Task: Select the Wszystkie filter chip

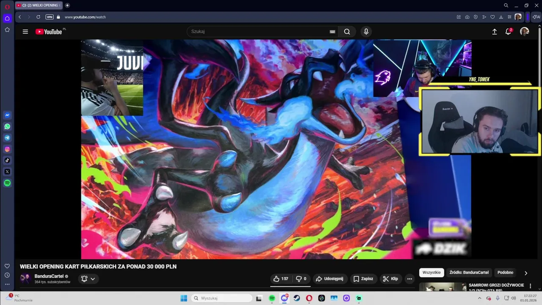Action: click(431, 272)
